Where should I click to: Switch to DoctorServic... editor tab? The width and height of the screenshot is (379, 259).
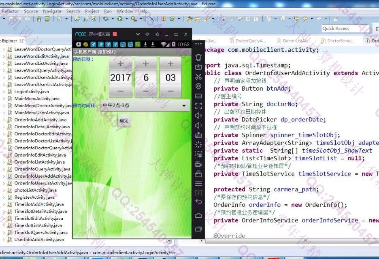337,41
